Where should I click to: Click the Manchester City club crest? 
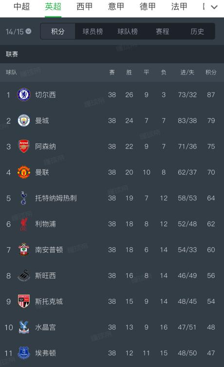(24, 121)
